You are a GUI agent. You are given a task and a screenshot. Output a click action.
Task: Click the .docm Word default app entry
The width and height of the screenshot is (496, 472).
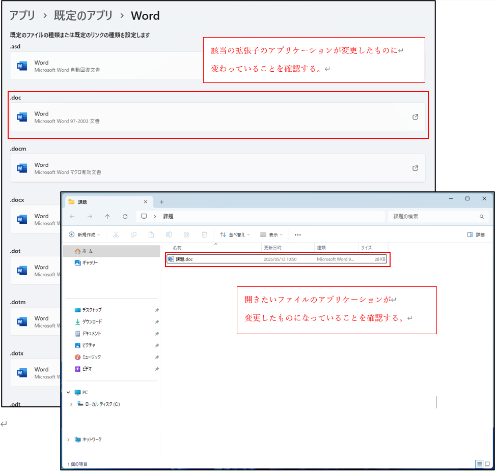coord(217,168)
